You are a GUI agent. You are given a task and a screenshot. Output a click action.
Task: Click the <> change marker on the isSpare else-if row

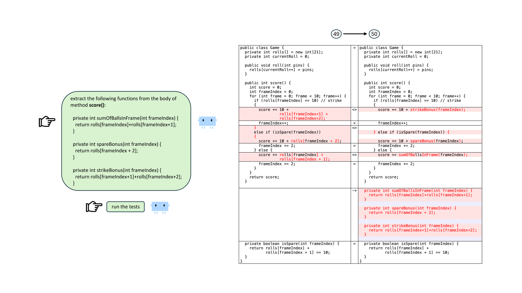[x=354, y=128]
